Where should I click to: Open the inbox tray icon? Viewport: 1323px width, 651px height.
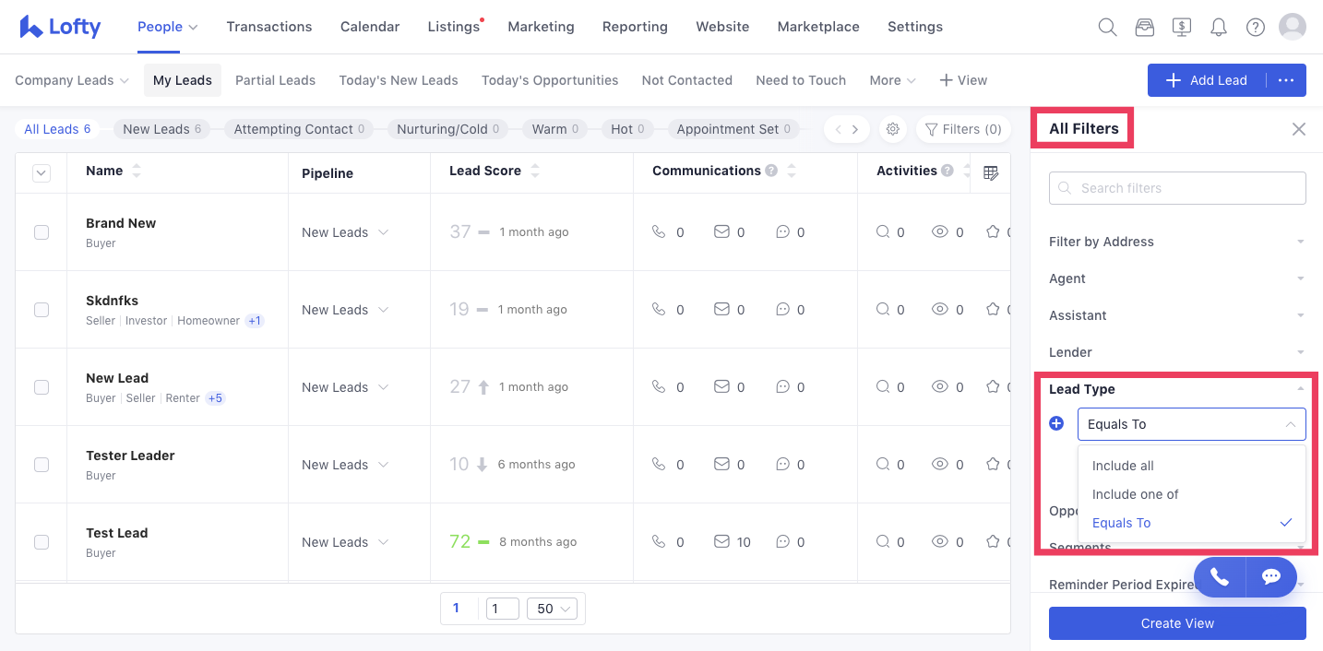(x=1144, y=27)
